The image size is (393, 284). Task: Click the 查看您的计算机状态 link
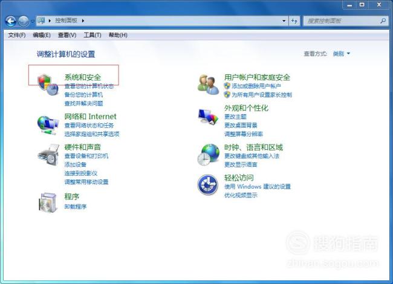pyautogui.click(x=89, y=86)
